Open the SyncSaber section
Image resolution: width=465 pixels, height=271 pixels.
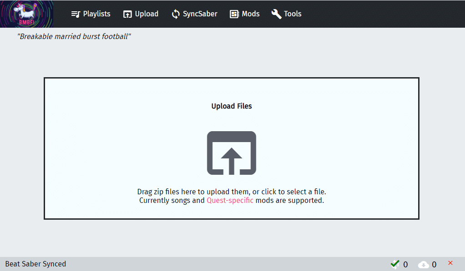(194, 14)
